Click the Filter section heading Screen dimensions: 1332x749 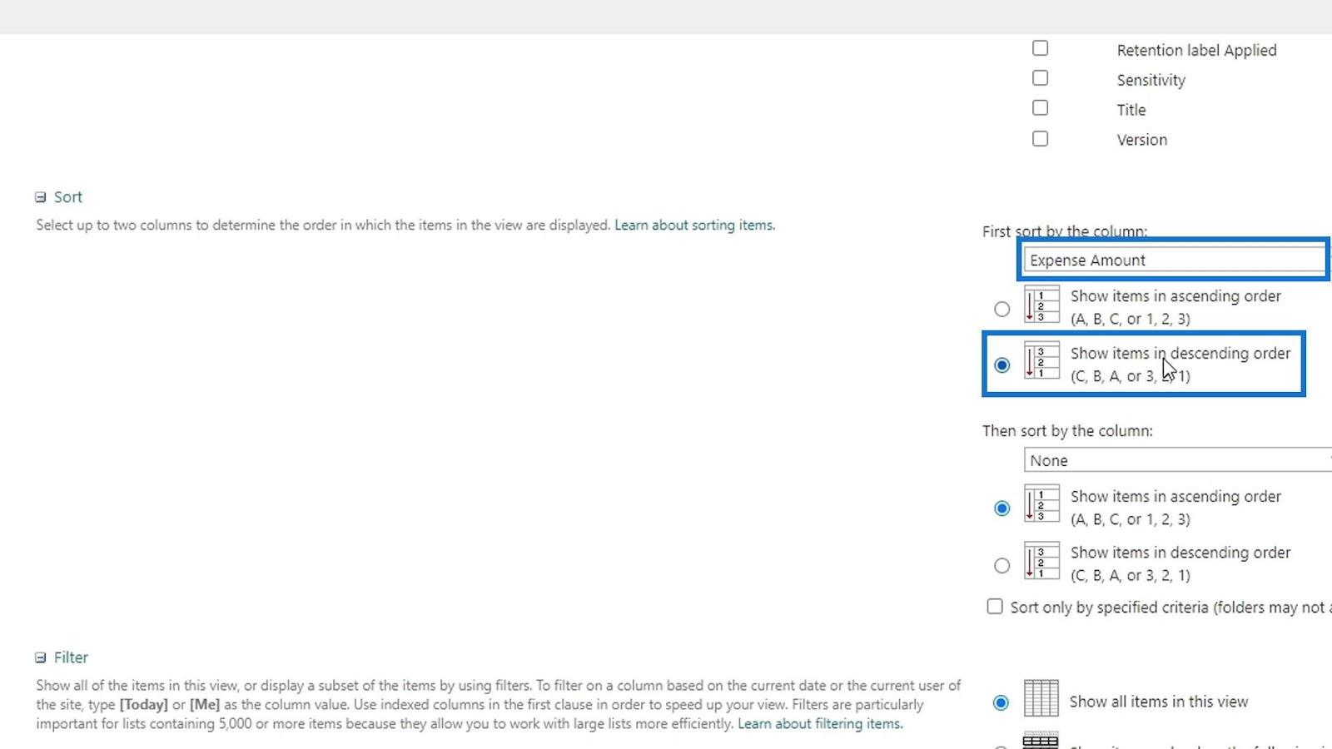71,657
